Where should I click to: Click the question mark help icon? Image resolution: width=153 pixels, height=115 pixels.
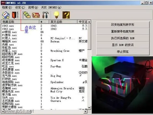(x=66, y=15)
